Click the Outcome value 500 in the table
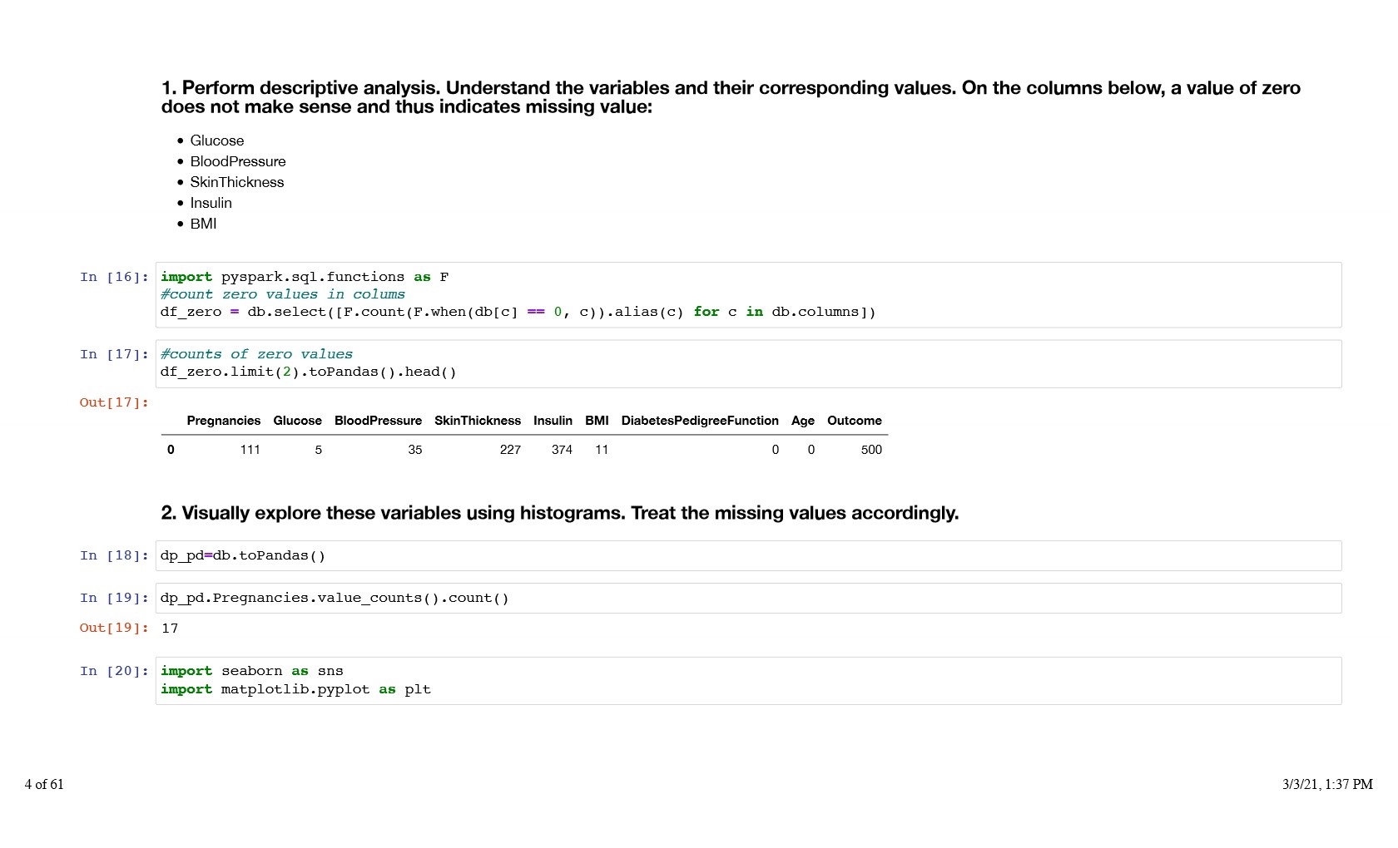 point(870,450)
